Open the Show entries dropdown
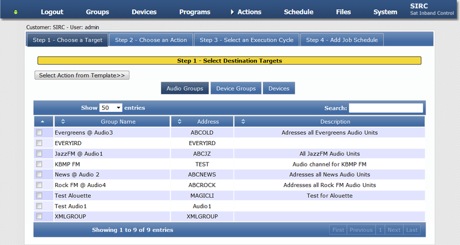 click(x=110, y=108)
